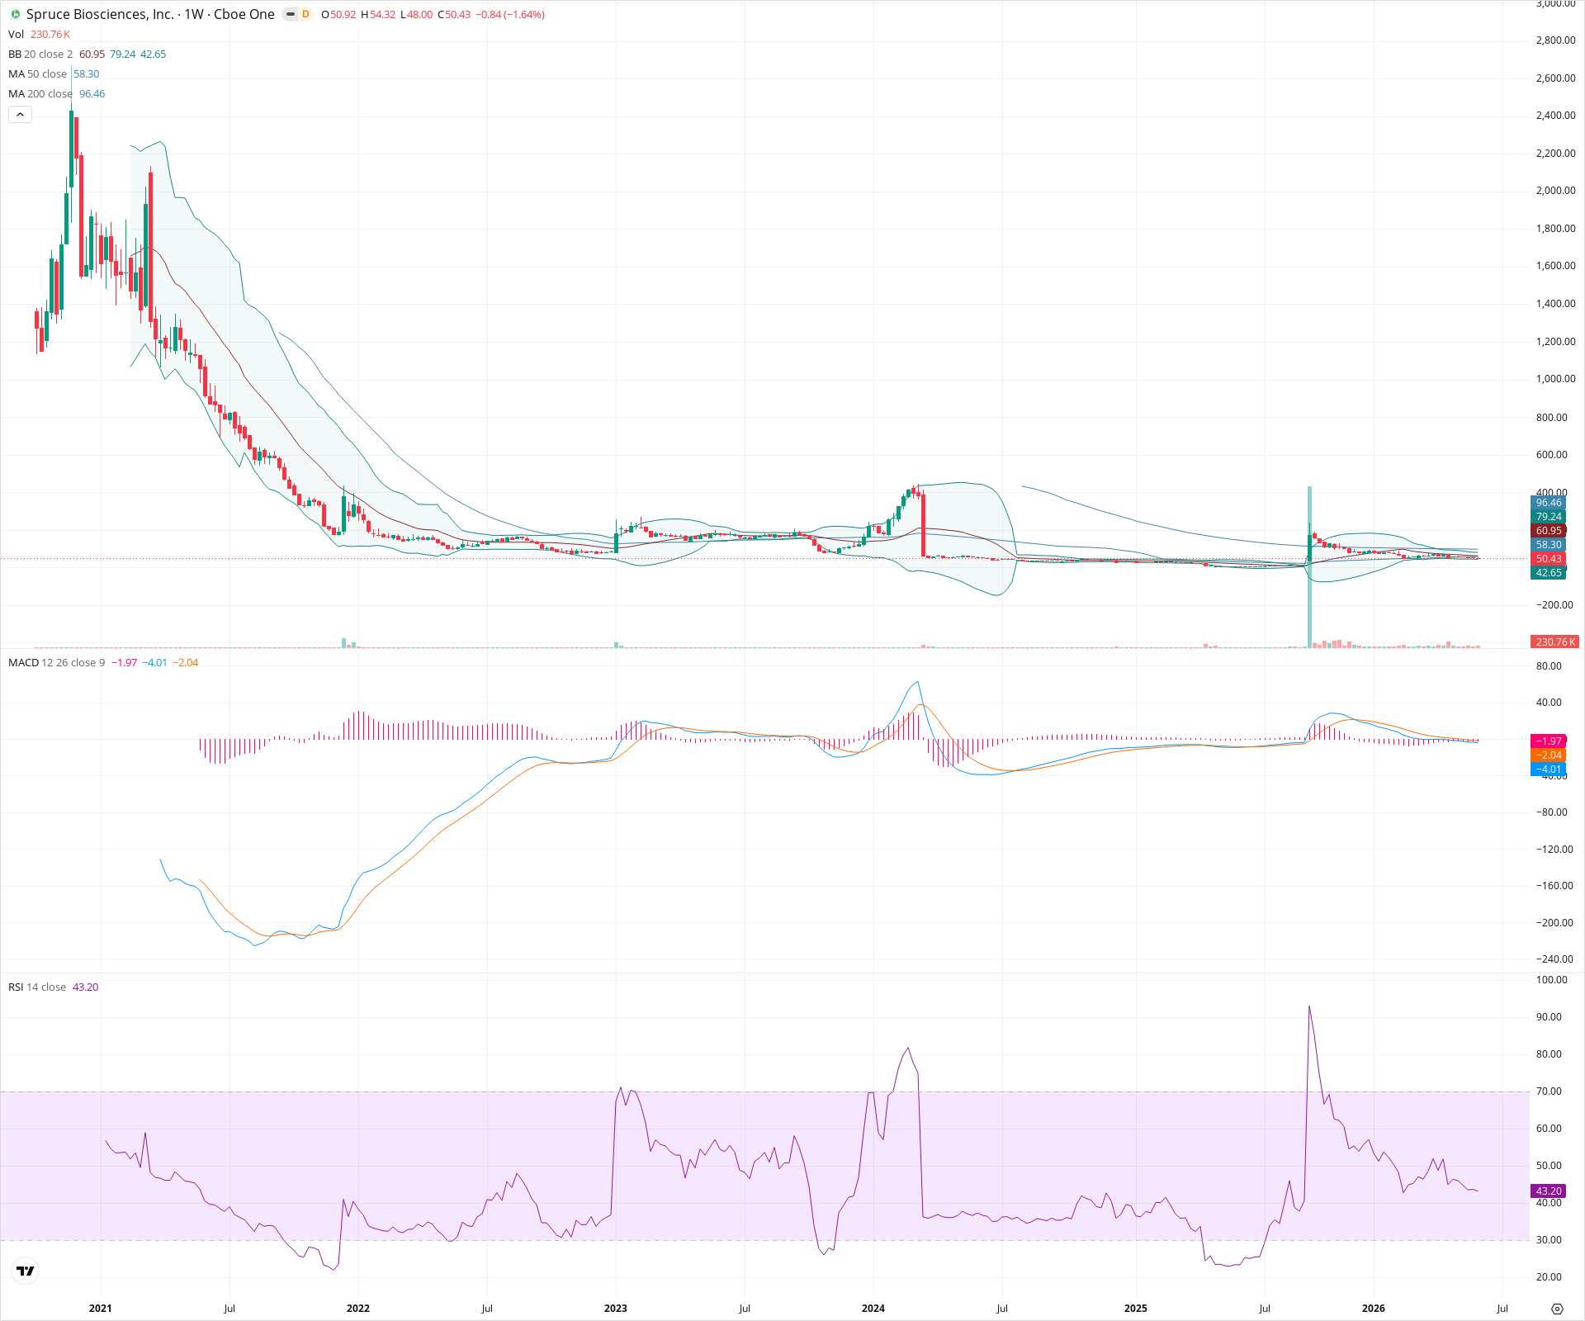Click the pink −1.97 MACD histogram tag
This screenshot has height=1321, width=1585.
click(x=1549, y=741)
